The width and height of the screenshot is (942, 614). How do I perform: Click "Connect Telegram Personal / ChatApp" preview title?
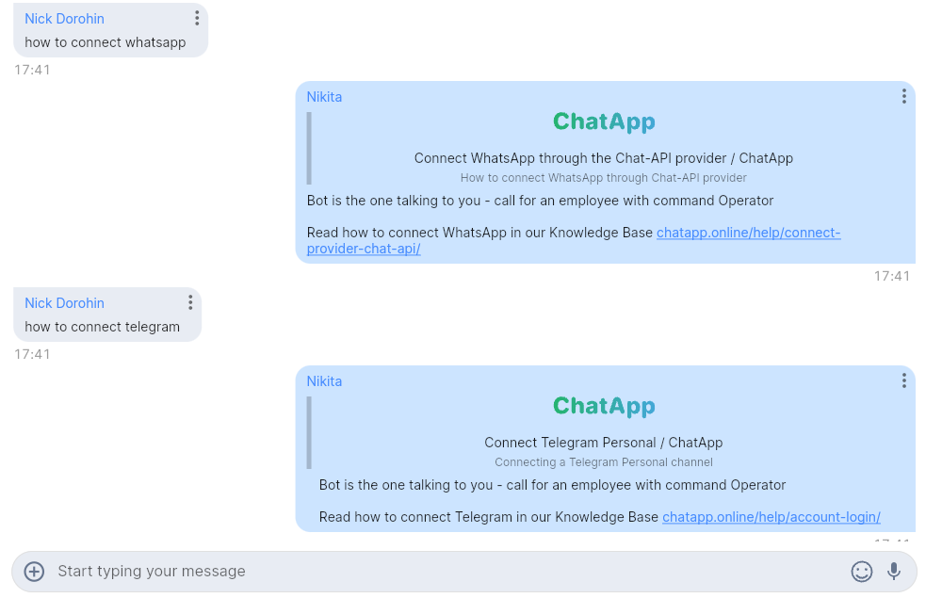point(604,443)
